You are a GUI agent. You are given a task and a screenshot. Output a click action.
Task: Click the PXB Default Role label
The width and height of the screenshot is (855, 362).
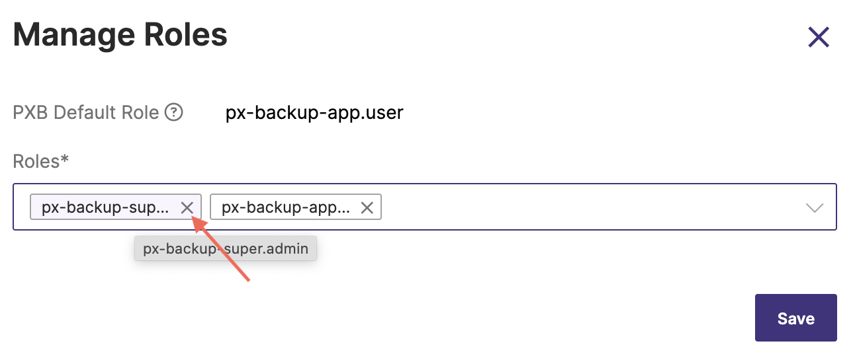86,113
